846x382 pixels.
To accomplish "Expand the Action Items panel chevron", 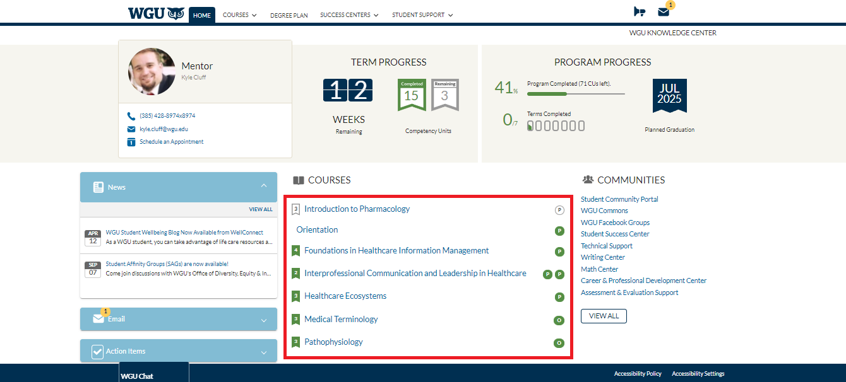I will click(x=264, y=352).
